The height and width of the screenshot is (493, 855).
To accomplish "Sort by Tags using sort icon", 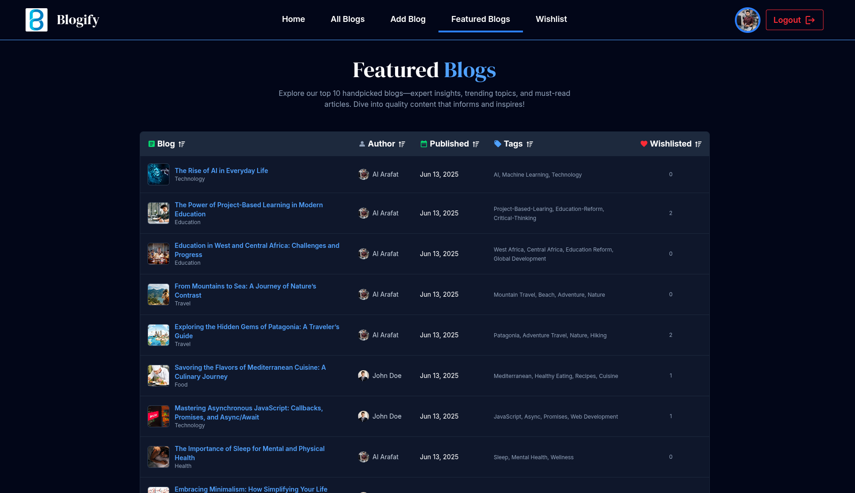I will [x=530, y=144].
